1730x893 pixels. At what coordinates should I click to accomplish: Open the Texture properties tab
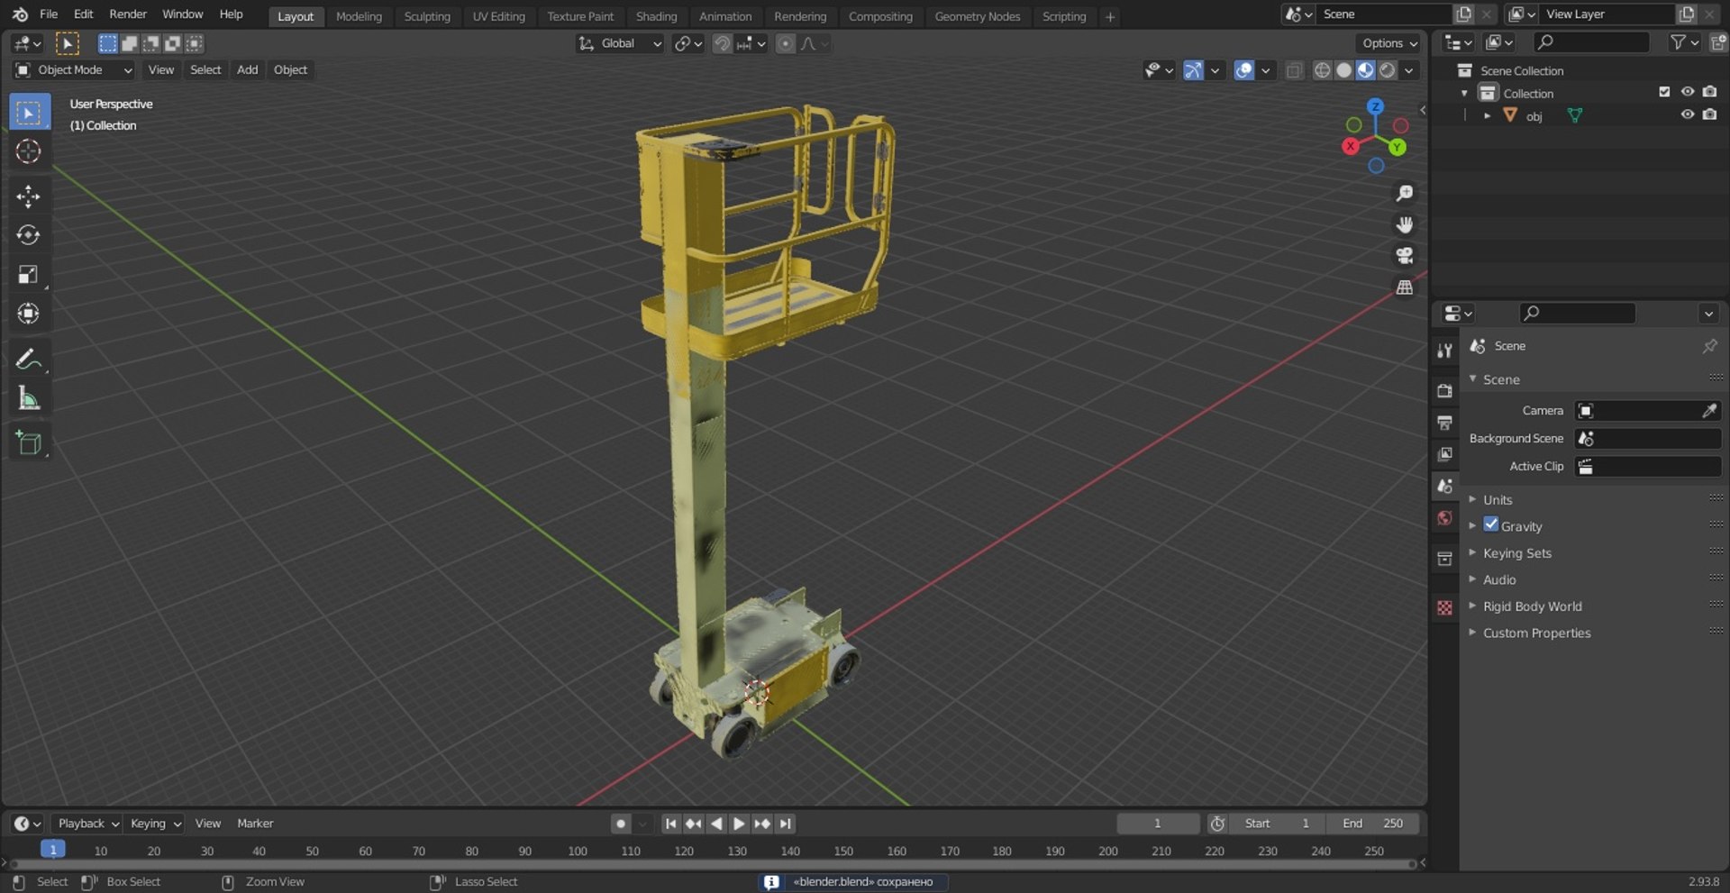coord(1444,607)
